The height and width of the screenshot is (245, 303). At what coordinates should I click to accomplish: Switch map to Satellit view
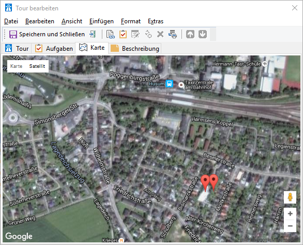[37, 66]
